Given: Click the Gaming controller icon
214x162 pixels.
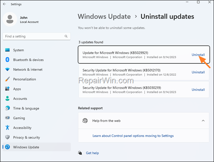Looking at the screenshot, I should [x=7, y=118].
